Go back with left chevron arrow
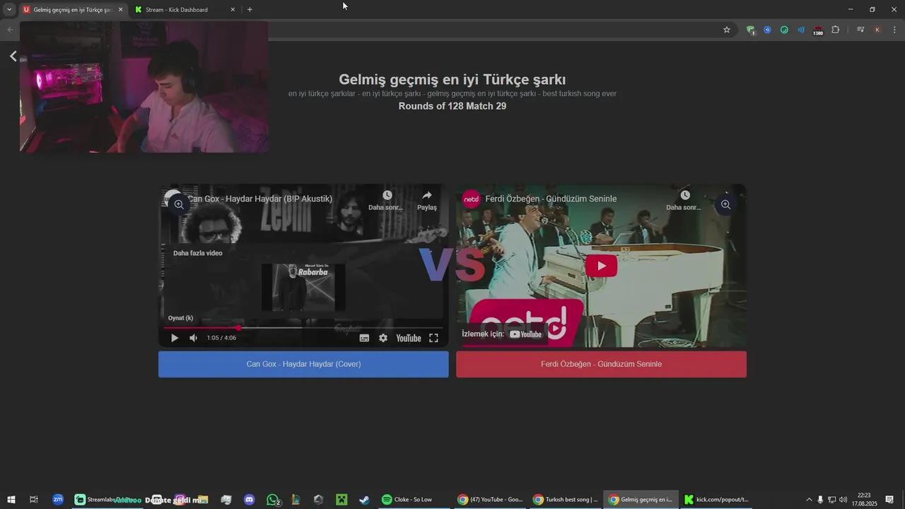 pyautogui.click(x=13, y=56)
